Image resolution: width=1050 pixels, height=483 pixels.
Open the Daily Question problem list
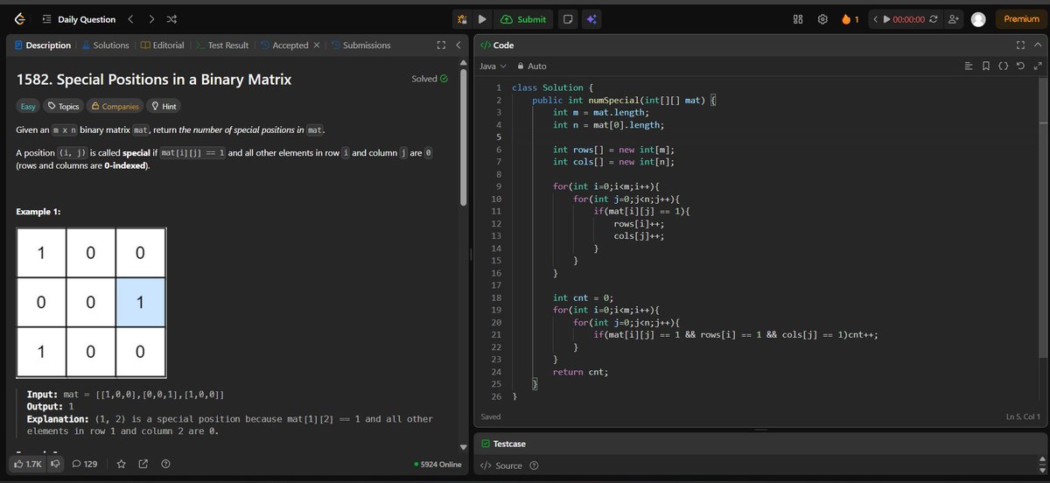79,19
